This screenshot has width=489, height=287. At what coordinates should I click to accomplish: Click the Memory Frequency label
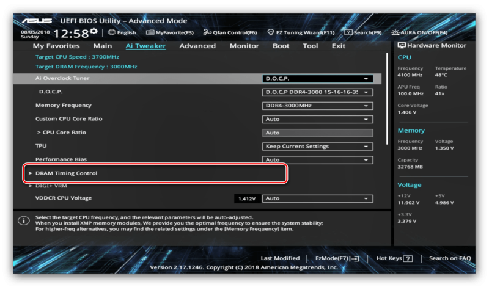tap(64, 105)
